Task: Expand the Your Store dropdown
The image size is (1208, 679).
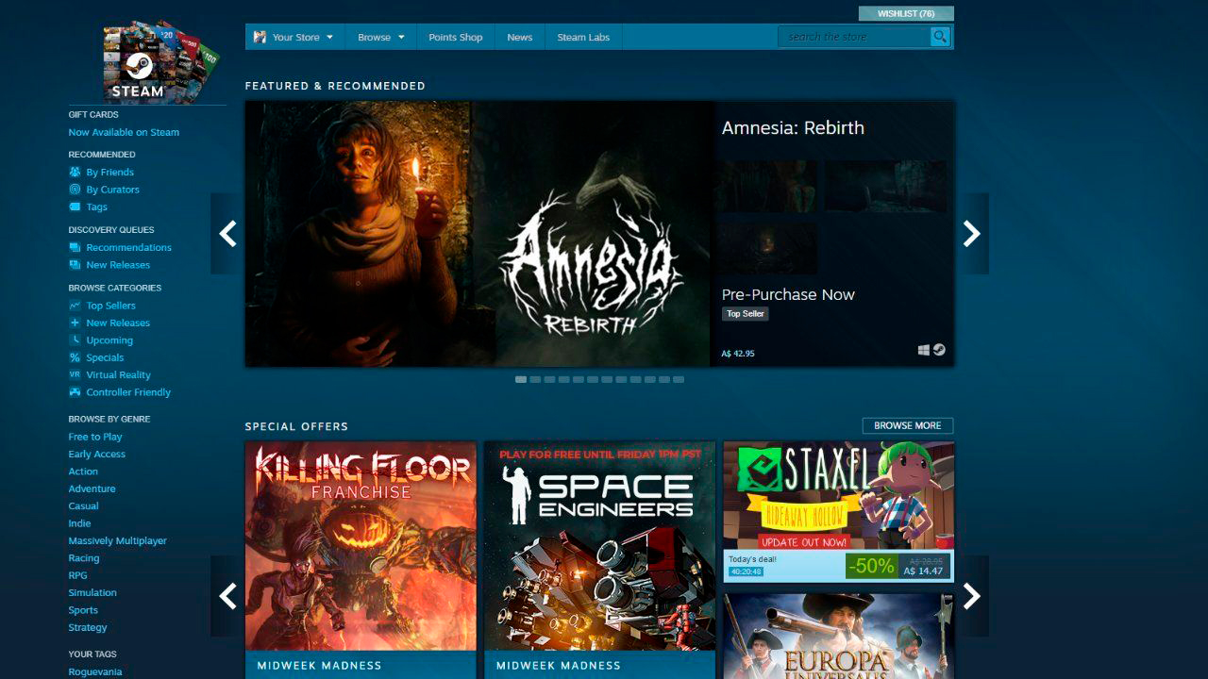Action: pos(294,38)
